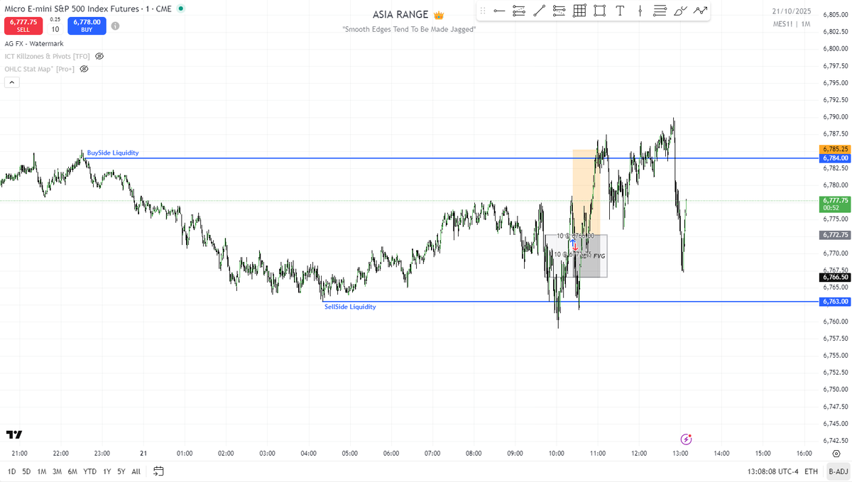This screenshot has height=482, width=852.
Task: Click the ICT Killzones & Pivots [TFO] label
Action: (47, 56)
